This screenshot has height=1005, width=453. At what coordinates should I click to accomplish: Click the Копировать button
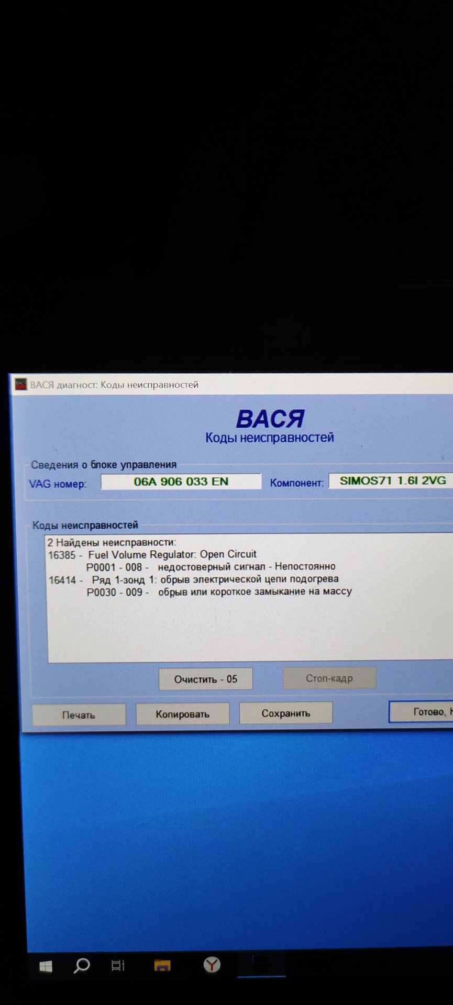click(x=182, y=714)
